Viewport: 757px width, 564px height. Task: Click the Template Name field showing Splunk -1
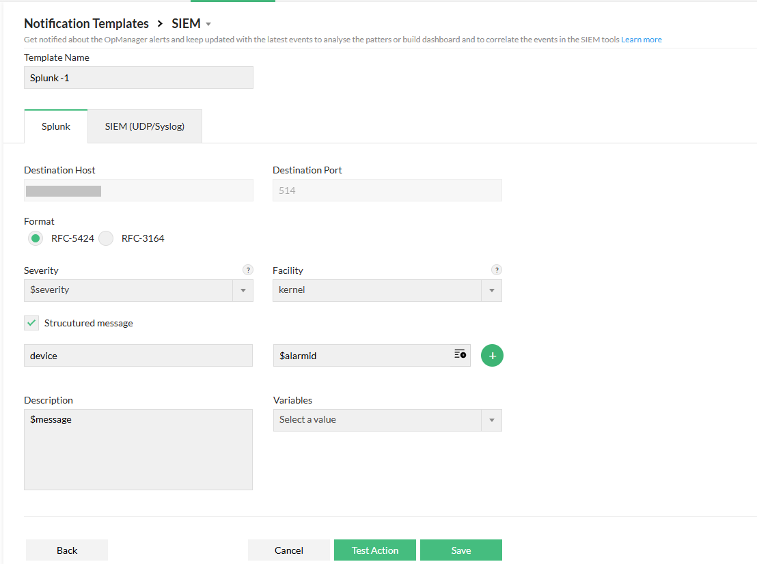(138, 77)
